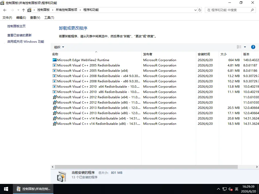Open the view options dropdown arrow
Screen dimensions: 259x194
coord(245,47)
